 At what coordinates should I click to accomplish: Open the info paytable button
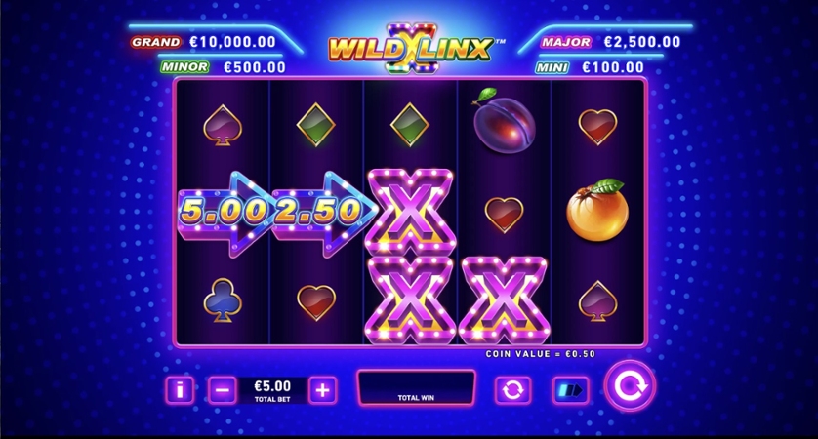(x=180, y=389)
